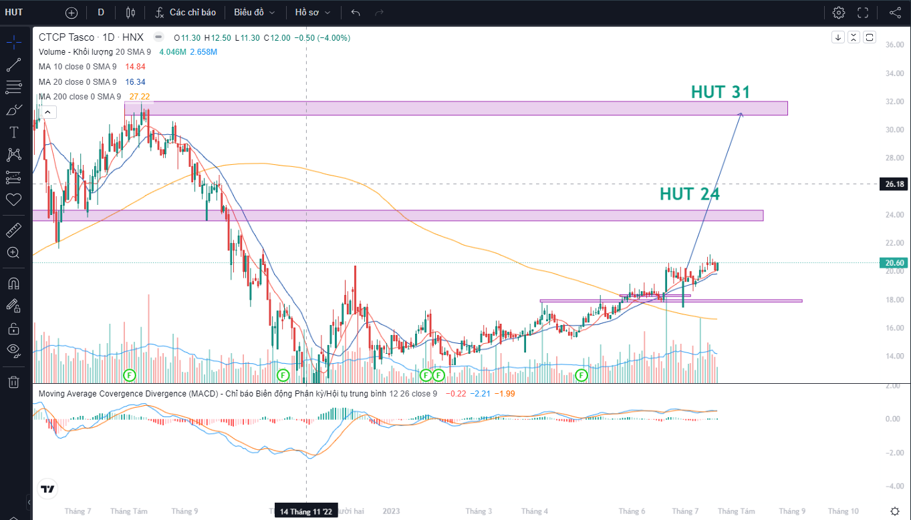
Task: Open the candlestick chart type selector
Action: [x=130, y=12]
